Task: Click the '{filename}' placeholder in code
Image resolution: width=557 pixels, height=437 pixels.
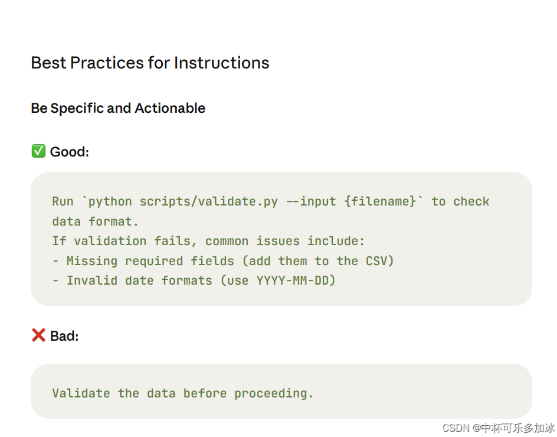Action: (380, 201)
